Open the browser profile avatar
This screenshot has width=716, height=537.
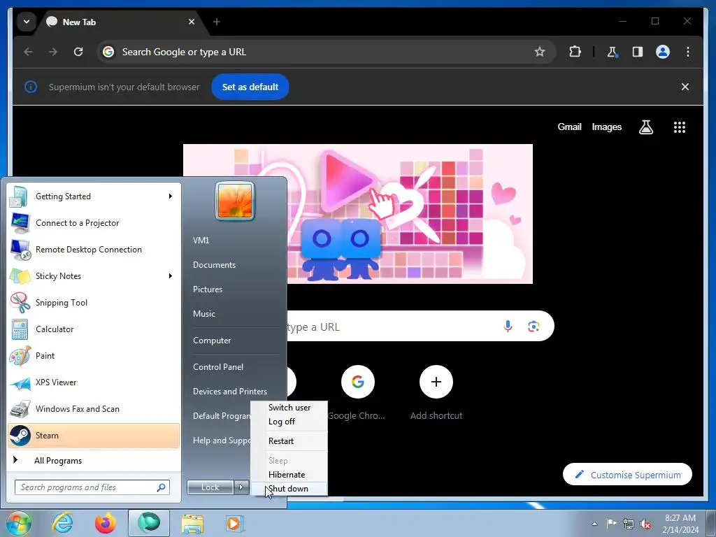[663, 52]
